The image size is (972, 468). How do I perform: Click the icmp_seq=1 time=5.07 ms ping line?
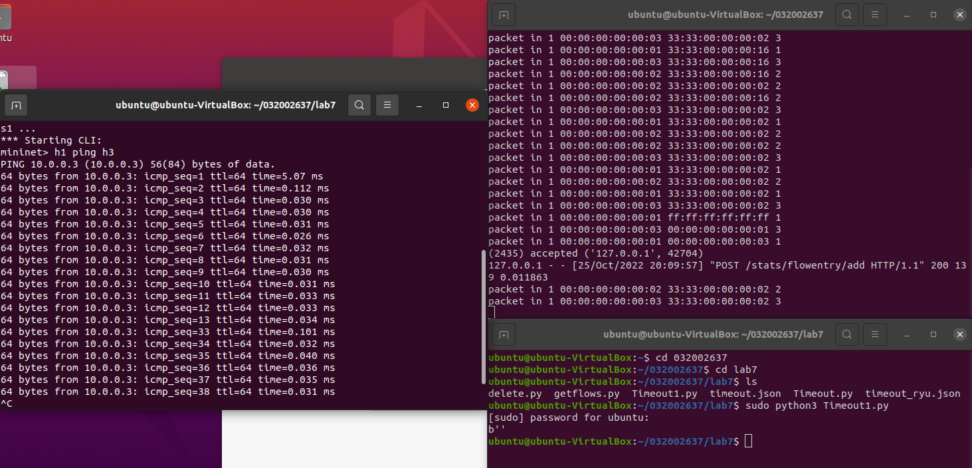click(161, 176)
